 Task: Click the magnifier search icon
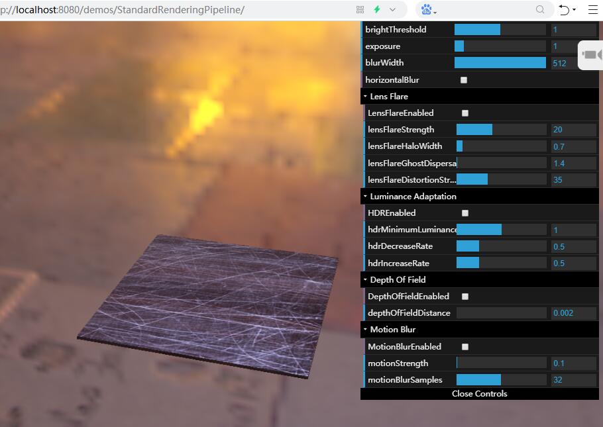coord(540,10)
